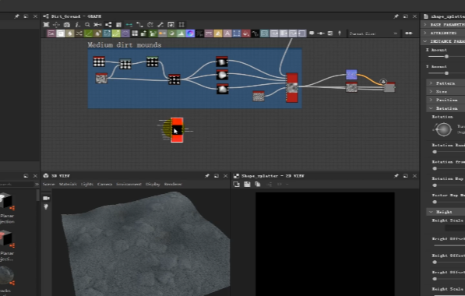Open the Camera menu in 3D view
This screenshot has width=465, height=296.
pos(104,184)
